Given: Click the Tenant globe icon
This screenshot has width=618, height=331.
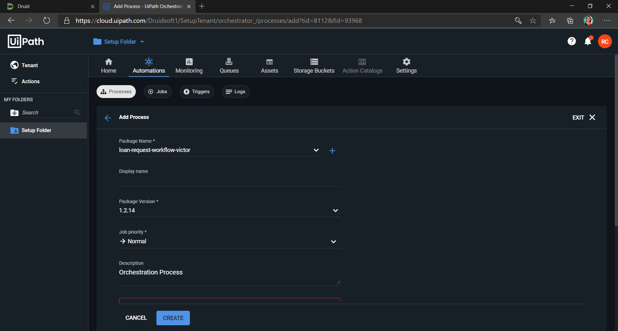Looking at the screenshot, I should [x=14, y=65].
